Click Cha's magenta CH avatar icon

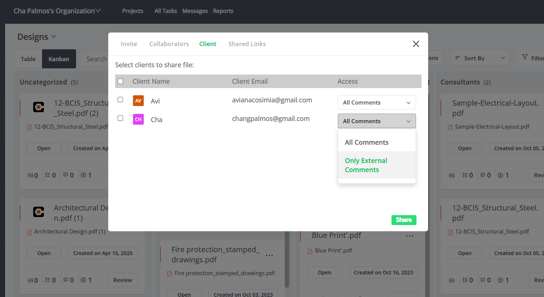[138, 119]
